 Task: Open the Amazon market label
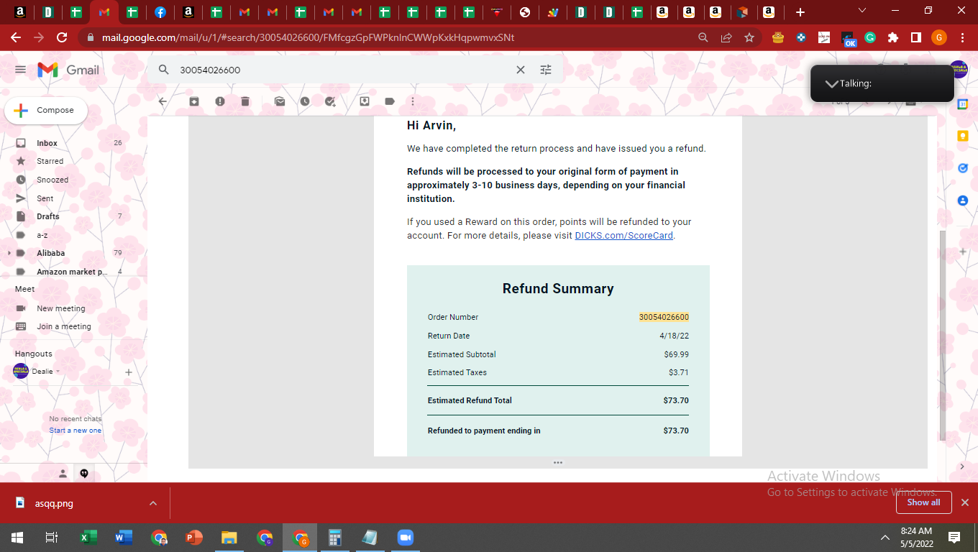(x=72, y=272)
